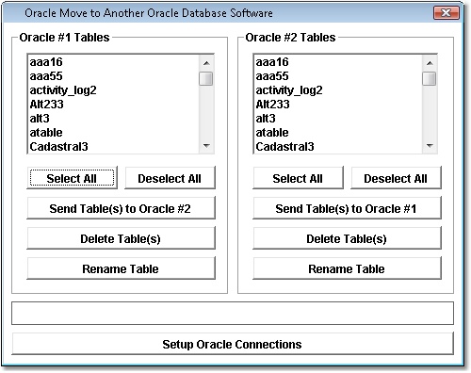Viewport: 471px width, 373px height.
Task: Click Deselect All under Oracle #2 Tables
Action: (396, 178)
